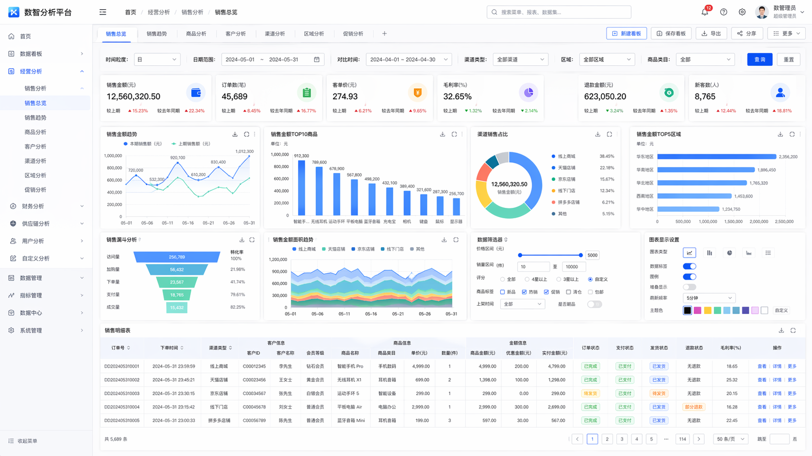Check the 新品 product tag checkbox
Viewport: 812px width, 456px height.
[503, 292]
